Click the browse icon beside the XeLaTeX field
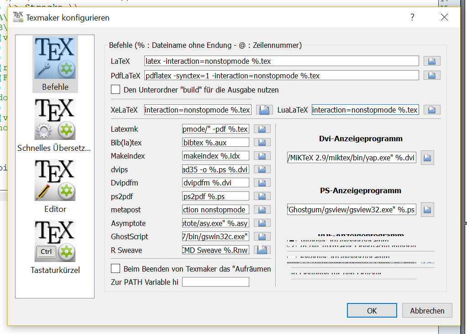 [x=265, y=109]
